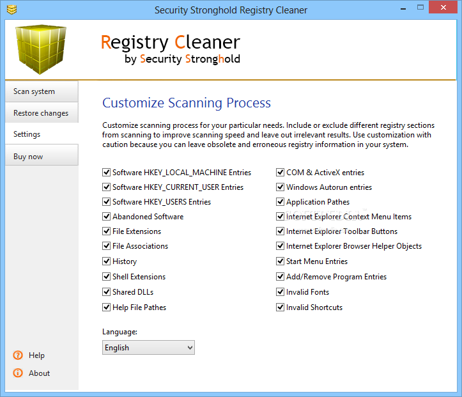The width and height of the screenshot is (462, 397).
Task: Minimize the Registry Cleaner window
Action: pos(403,8)
